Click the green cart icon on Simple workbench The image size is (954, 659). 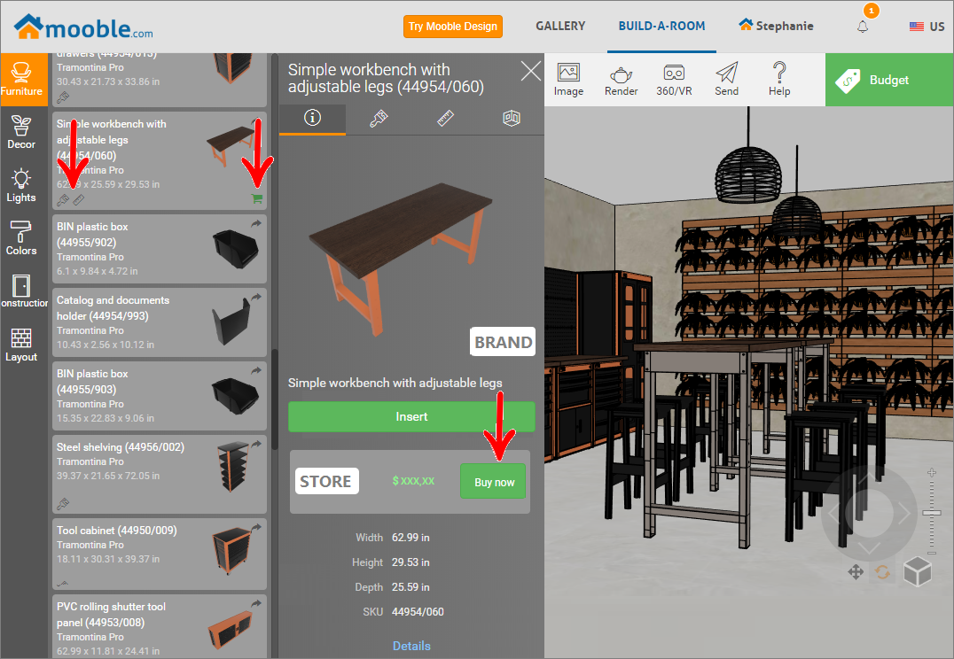[257, 198]
